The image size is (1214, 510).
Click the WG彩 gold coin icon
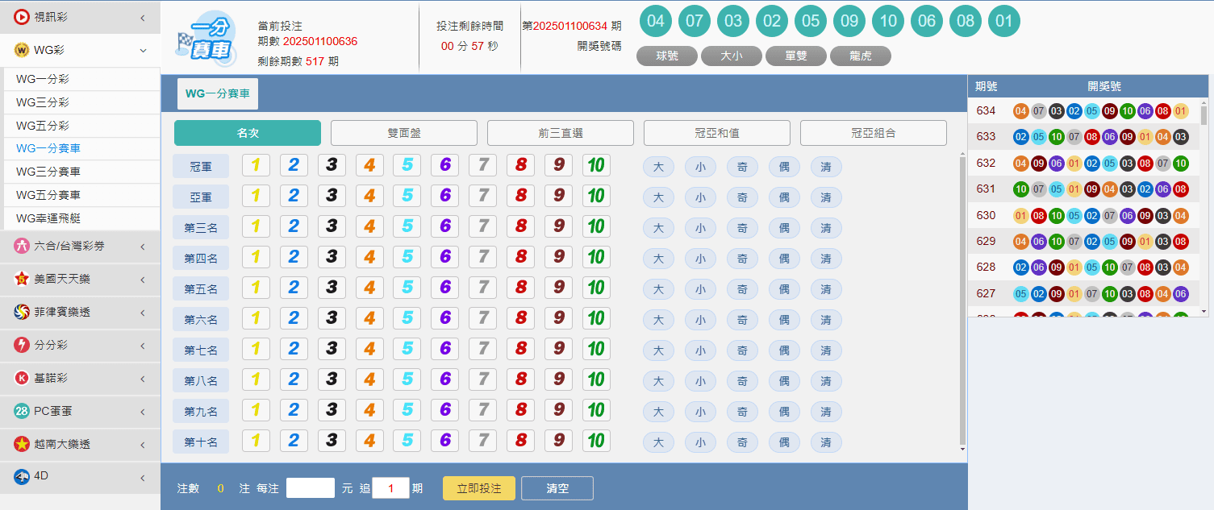pyautogui.click(x=22, y=50)
